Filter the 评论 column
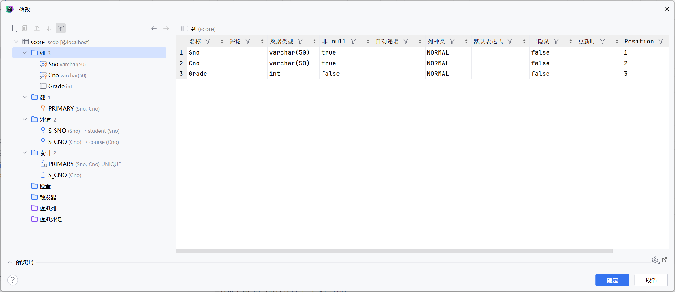 coord(248,41)
